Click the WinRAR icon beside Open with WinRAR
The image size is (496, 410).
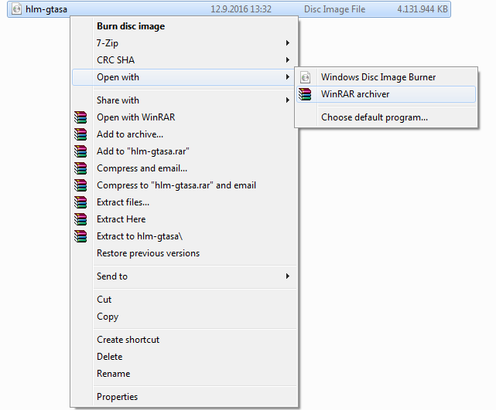pos(80,117)
